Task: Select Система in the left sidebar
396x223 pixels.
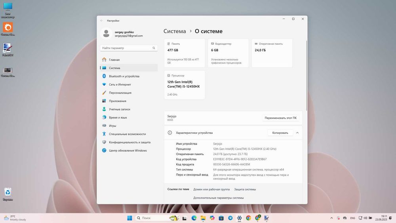Action: pyautogui.click(x=129, y=68)
